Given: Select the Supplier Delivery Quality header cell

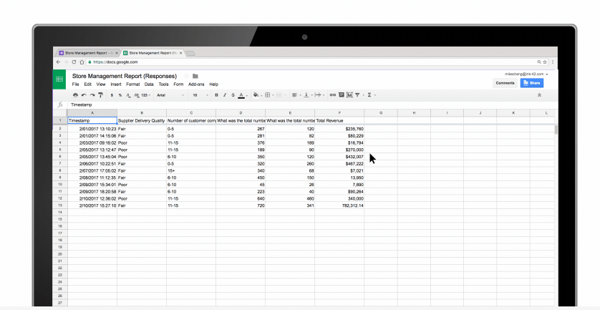Looking at the screenshot, I should (x=142, y=120).
